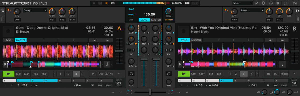The image size is (300, 96).
Task: Delete the selected cue on Deck B
Action: (268, 85)
